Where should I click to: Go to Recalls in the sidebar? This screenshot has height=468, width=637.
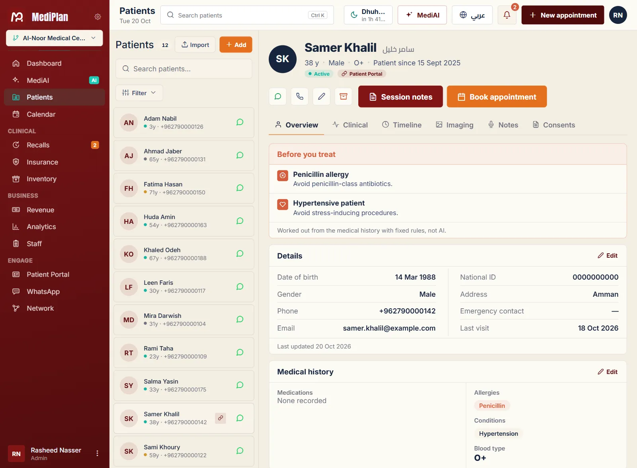(x=55, y=145)
